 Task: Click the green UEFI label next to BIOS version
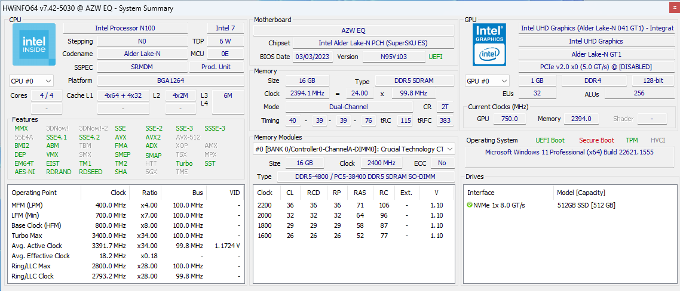coord(436,57)
